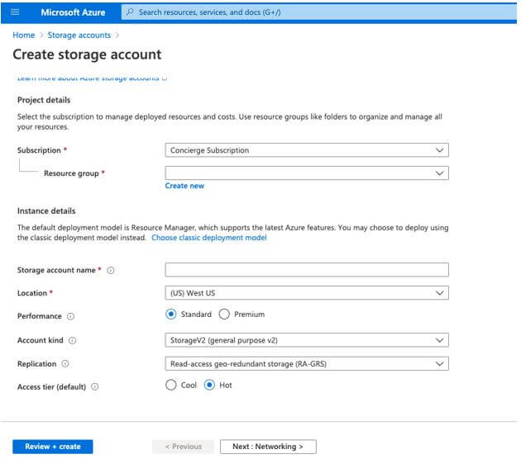
Task: Open the Location dropdown
Action: [306, 293]
